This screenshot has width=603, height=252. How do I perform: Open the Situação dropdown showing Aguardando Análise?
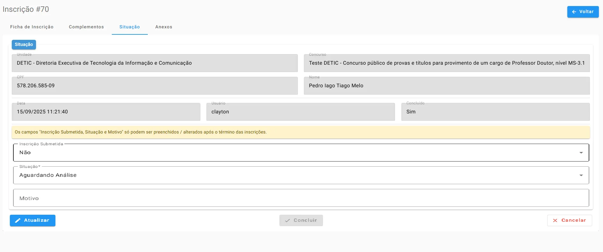(x=301, y=175)
